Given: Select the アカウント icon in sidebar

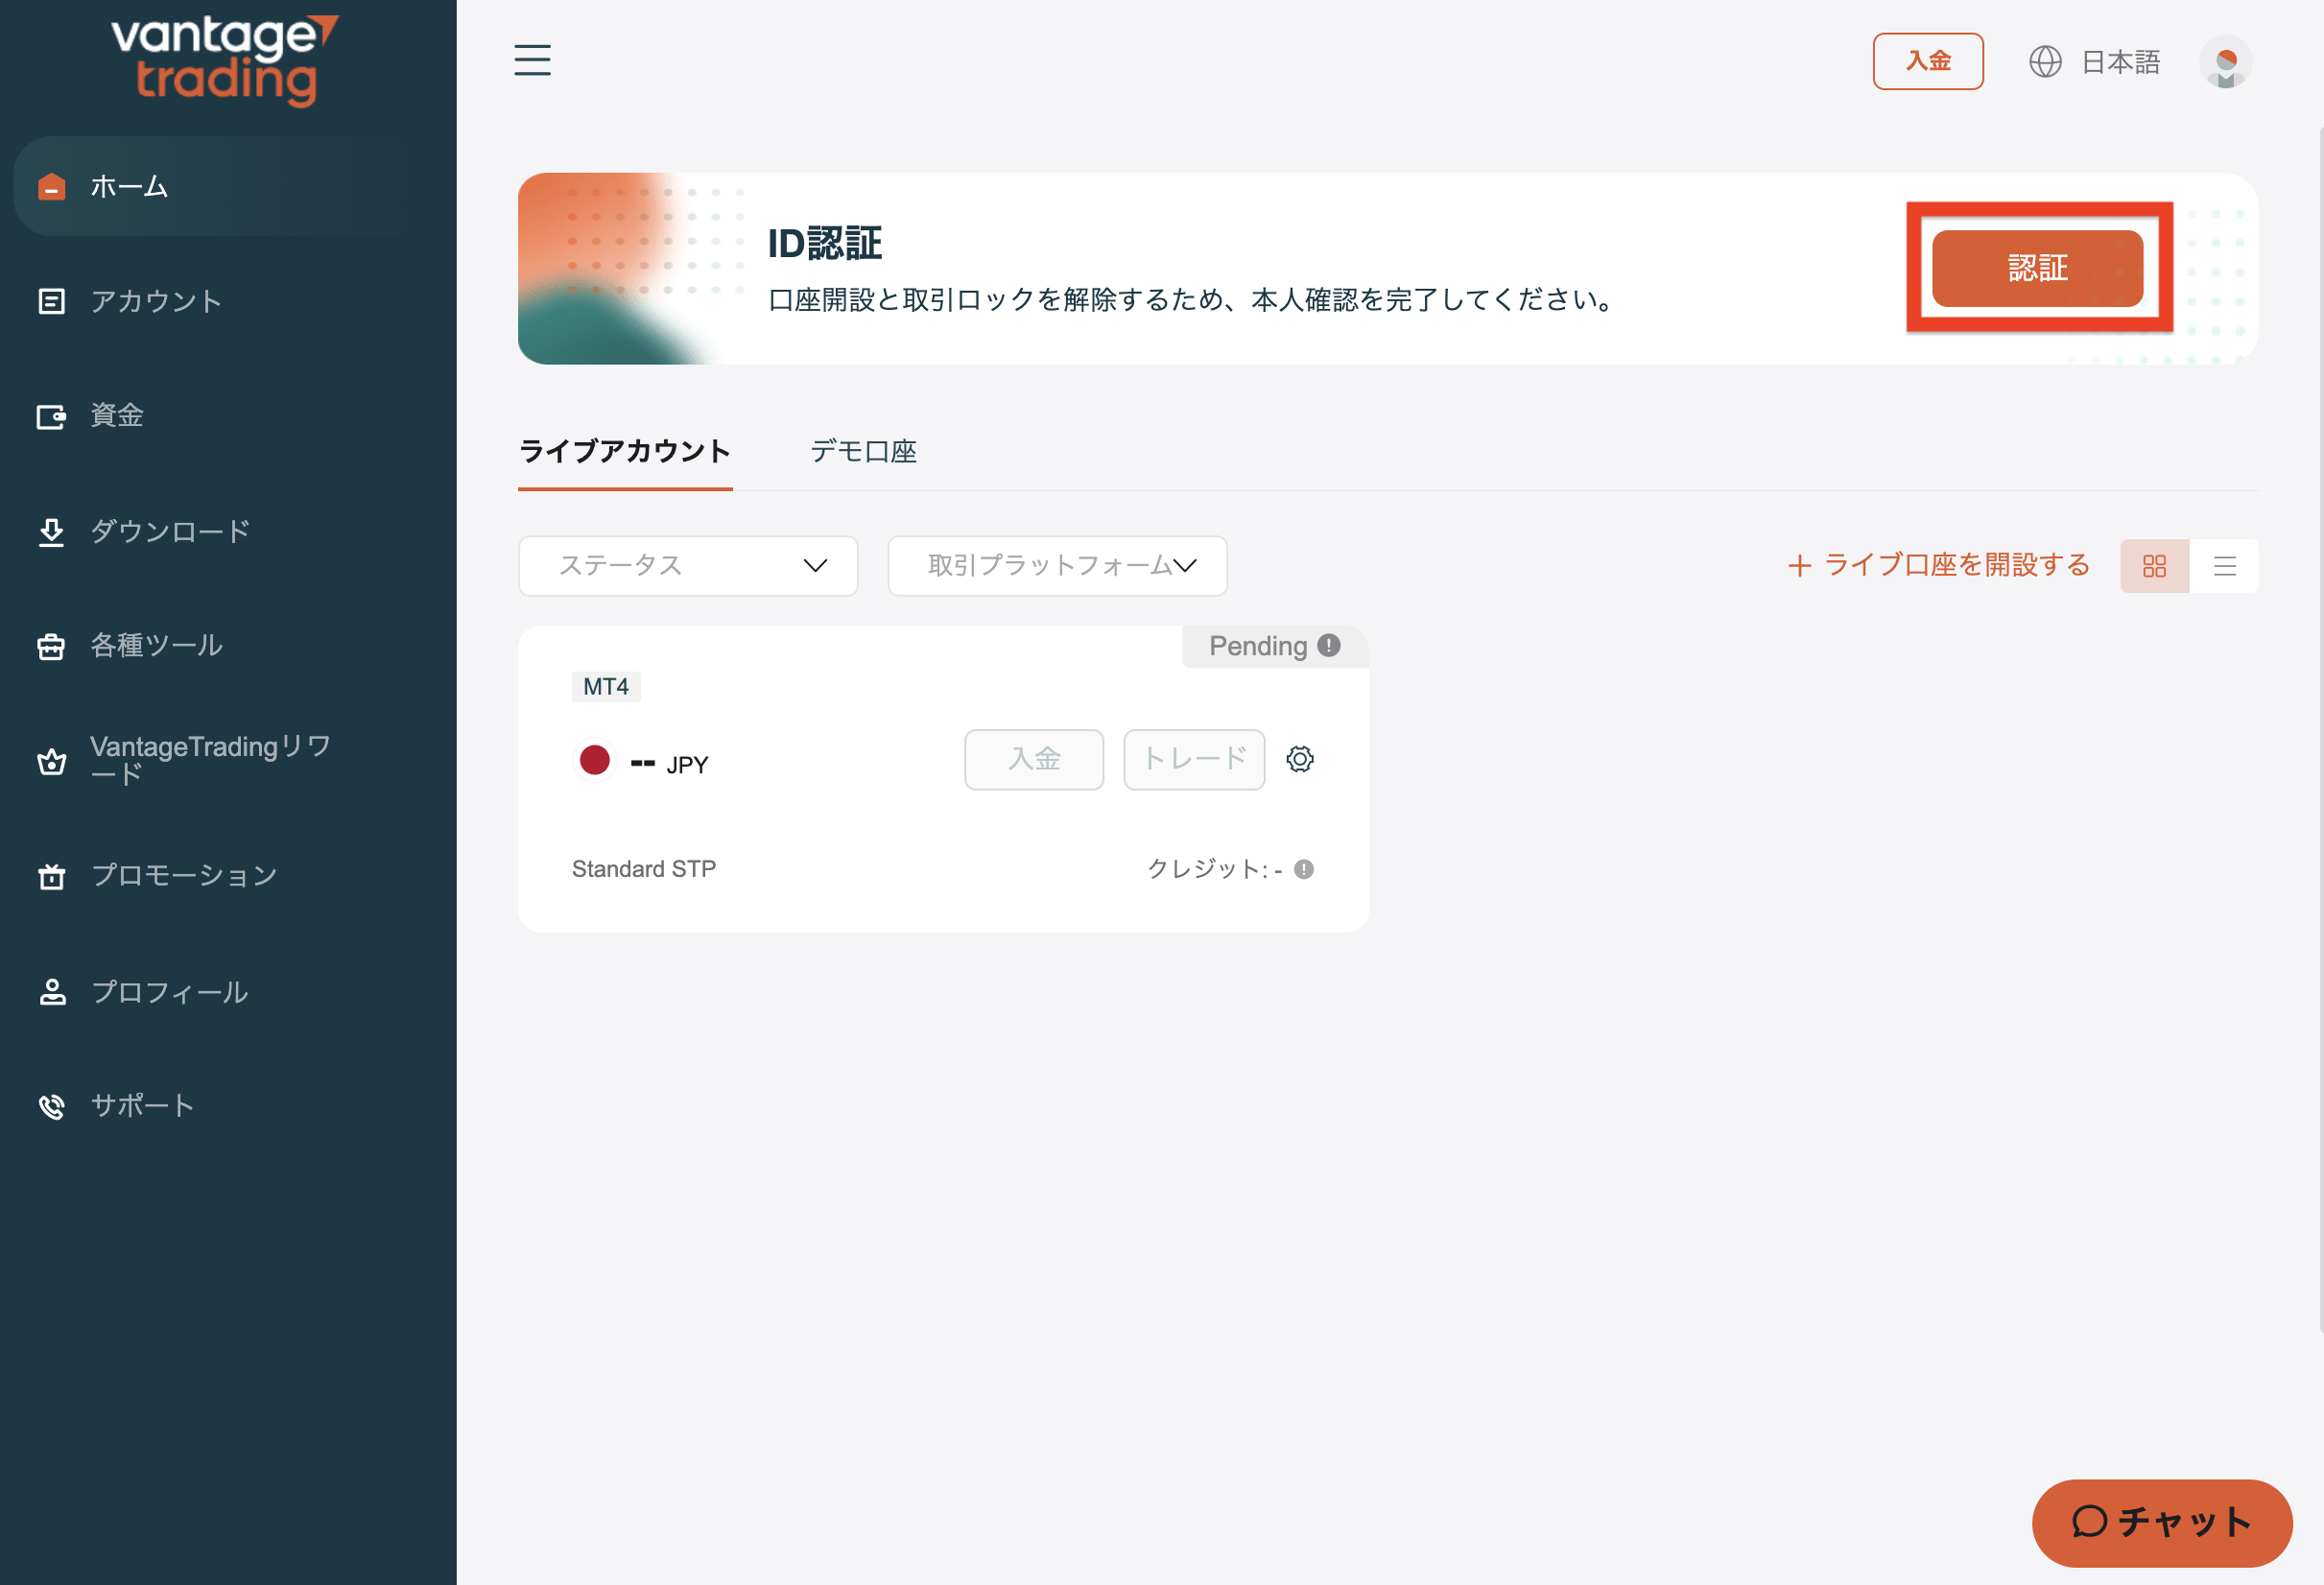Looking at the screenshot, I should click(x=51, y=301).
